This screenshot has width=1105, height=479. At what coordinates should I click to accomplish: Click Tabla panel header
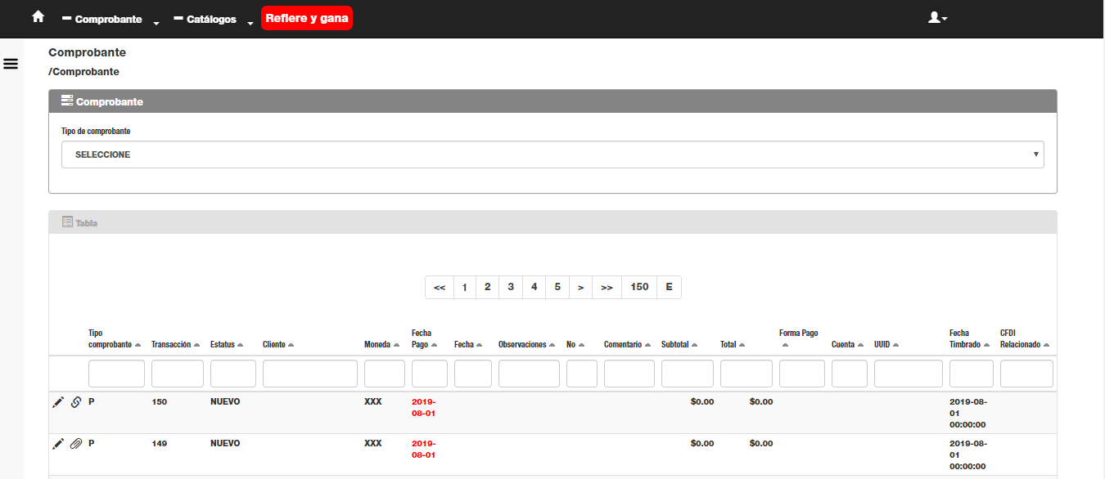(552, 222)
